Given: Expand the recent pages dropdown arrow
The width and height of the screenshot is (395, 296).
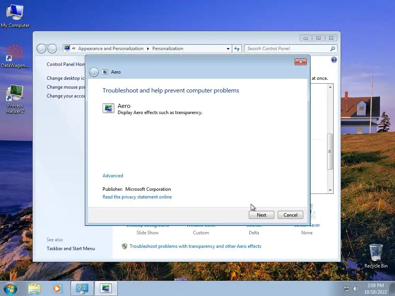Looking at the screenshot, I should coord(60,49).
